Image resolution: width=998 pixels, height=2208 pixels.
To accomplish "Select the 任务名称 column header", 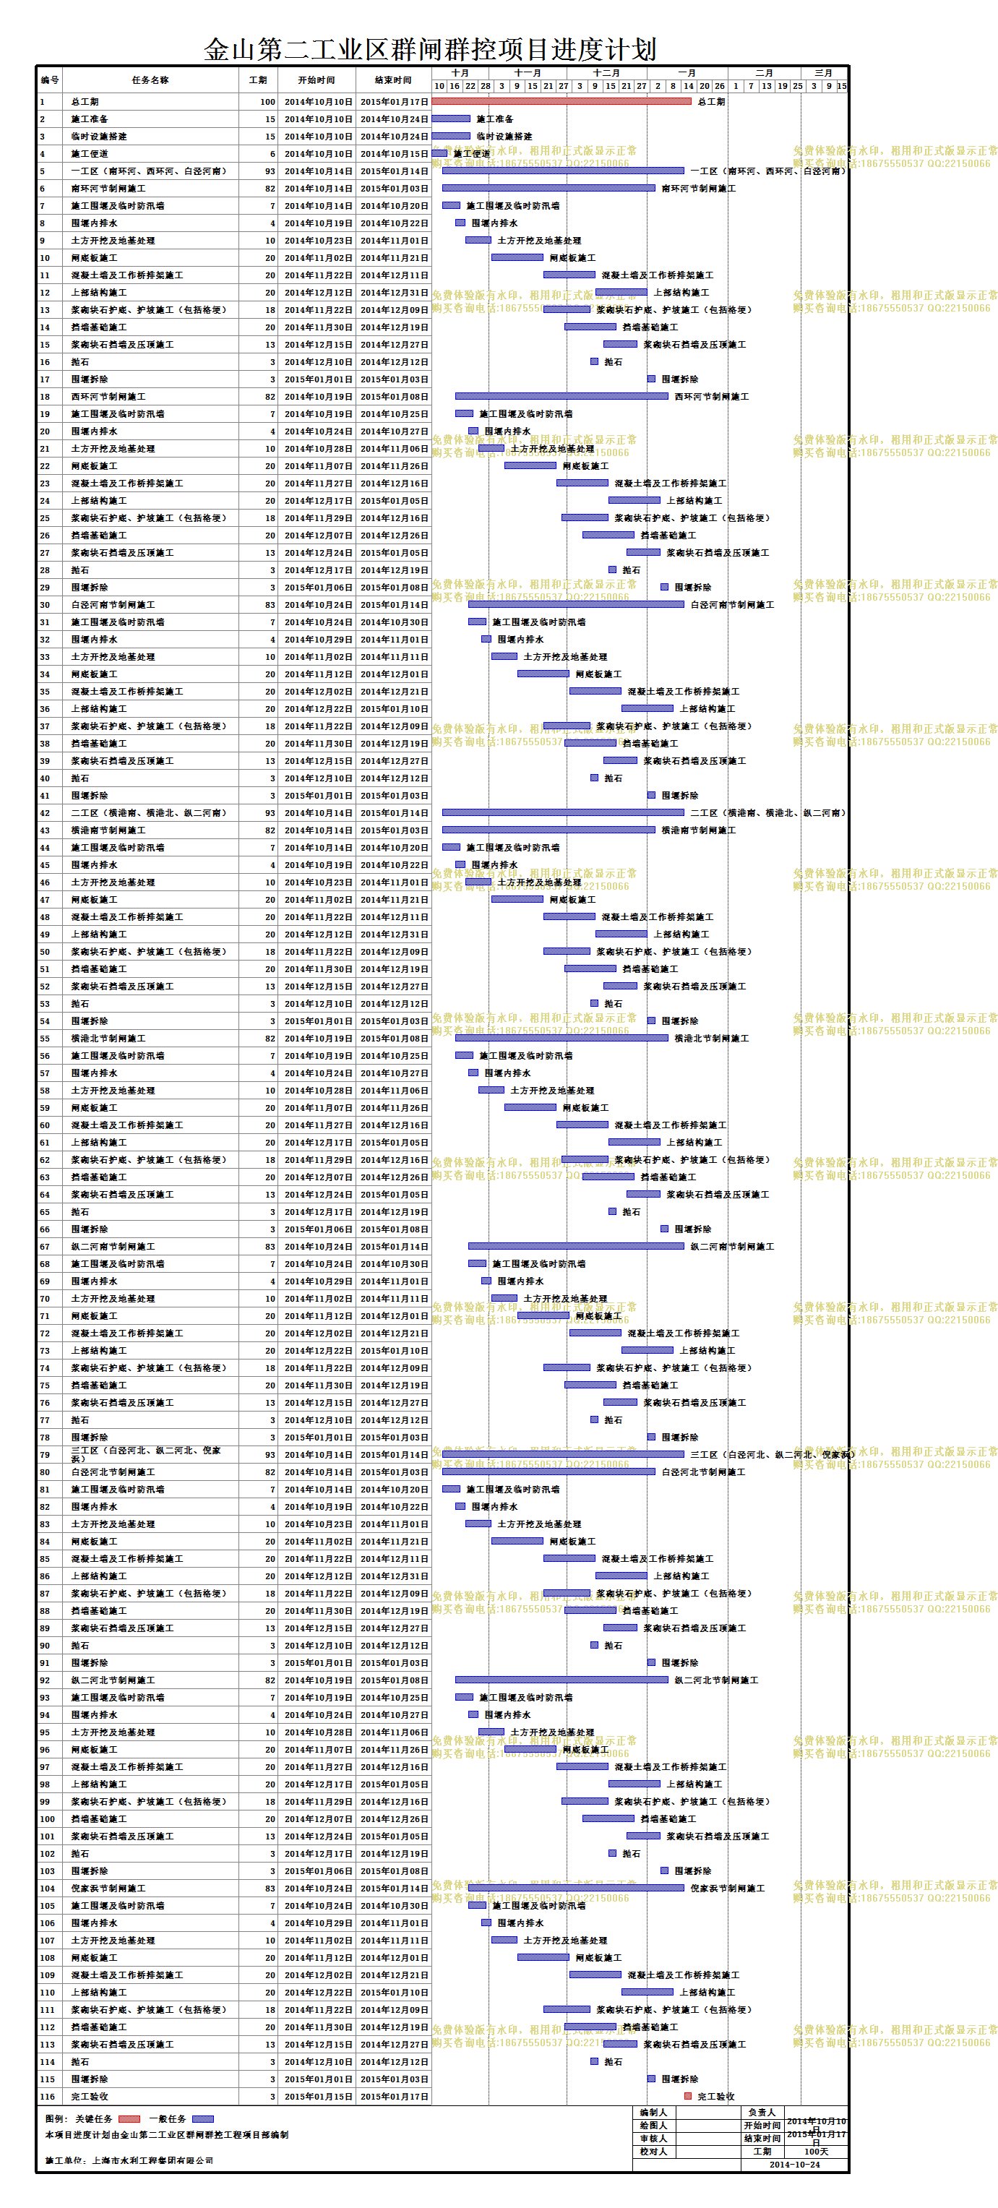I will click(x=151, y=80).
